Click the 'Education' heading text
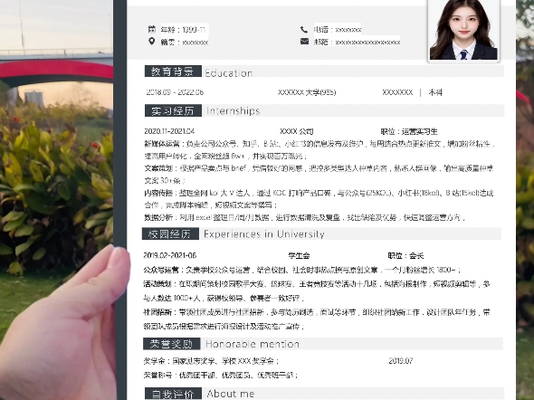534x400 pixels. pyautogui.click(x=229, y=73)
